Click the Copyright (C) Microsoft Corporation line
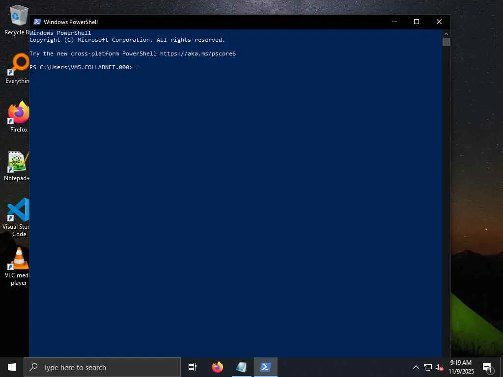The image size is (503, 377). (127, 40)
